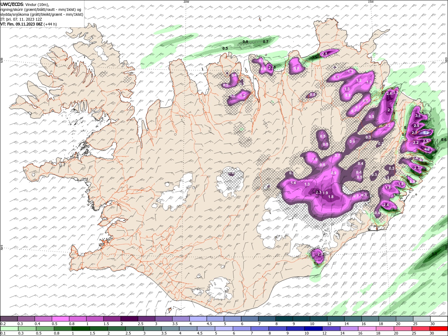Click the '20W' longitude label
Viewport: 448px width, 336px height.
click(186, 2)
